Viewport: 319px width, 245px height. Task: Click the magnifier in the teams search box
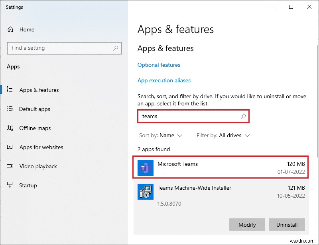(243, 116)
